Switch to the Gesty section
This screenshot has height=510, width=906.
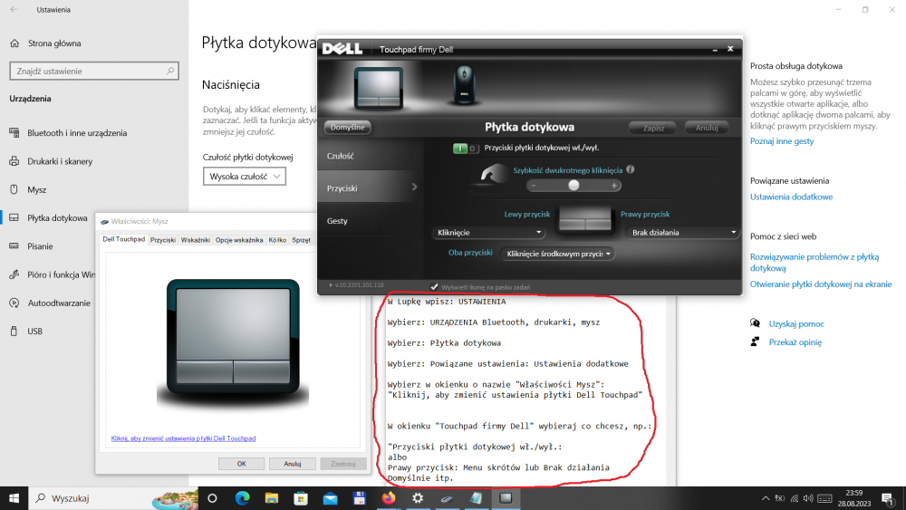point(337,221)
